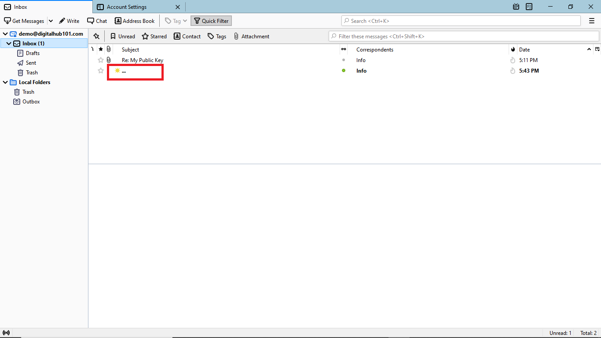The image size is (601, 338).
Task: Sort by the Date column
Action: pos(555,49)
